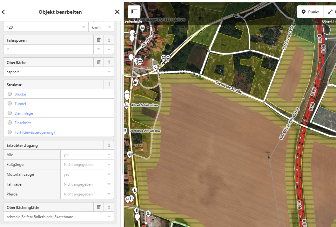The height and width of the screenshot is (227, 336).
Task: Choose the Tunnel structure option
Action: click(x=10, y=103)
